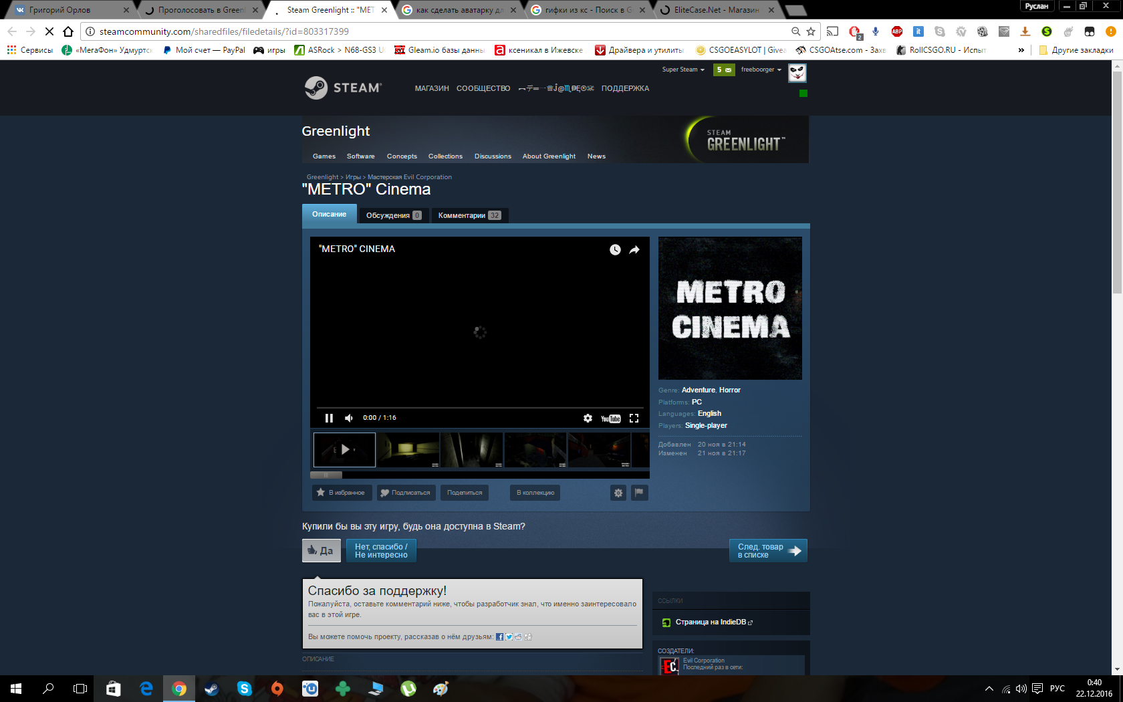Show hidden system tray icons
The image size is (1123, 702).
(x=989, y=689)
